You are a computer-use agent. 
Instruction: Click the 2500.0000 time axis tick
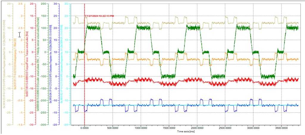tap(225, 128)
